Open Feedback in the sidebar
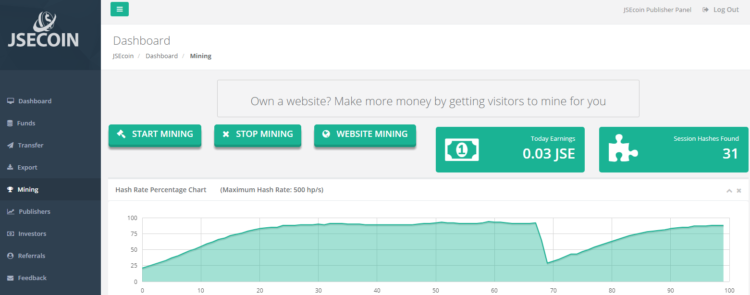 coord(50,278)
